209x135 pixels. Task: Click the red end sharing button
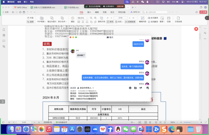pyautogui.click(x=120, y=6)
